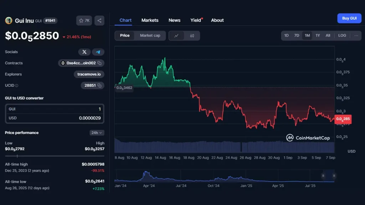Viewport: 365px width, 205px height.
Task: Click the GUI amount input field
Action: [x=55, y=109]
